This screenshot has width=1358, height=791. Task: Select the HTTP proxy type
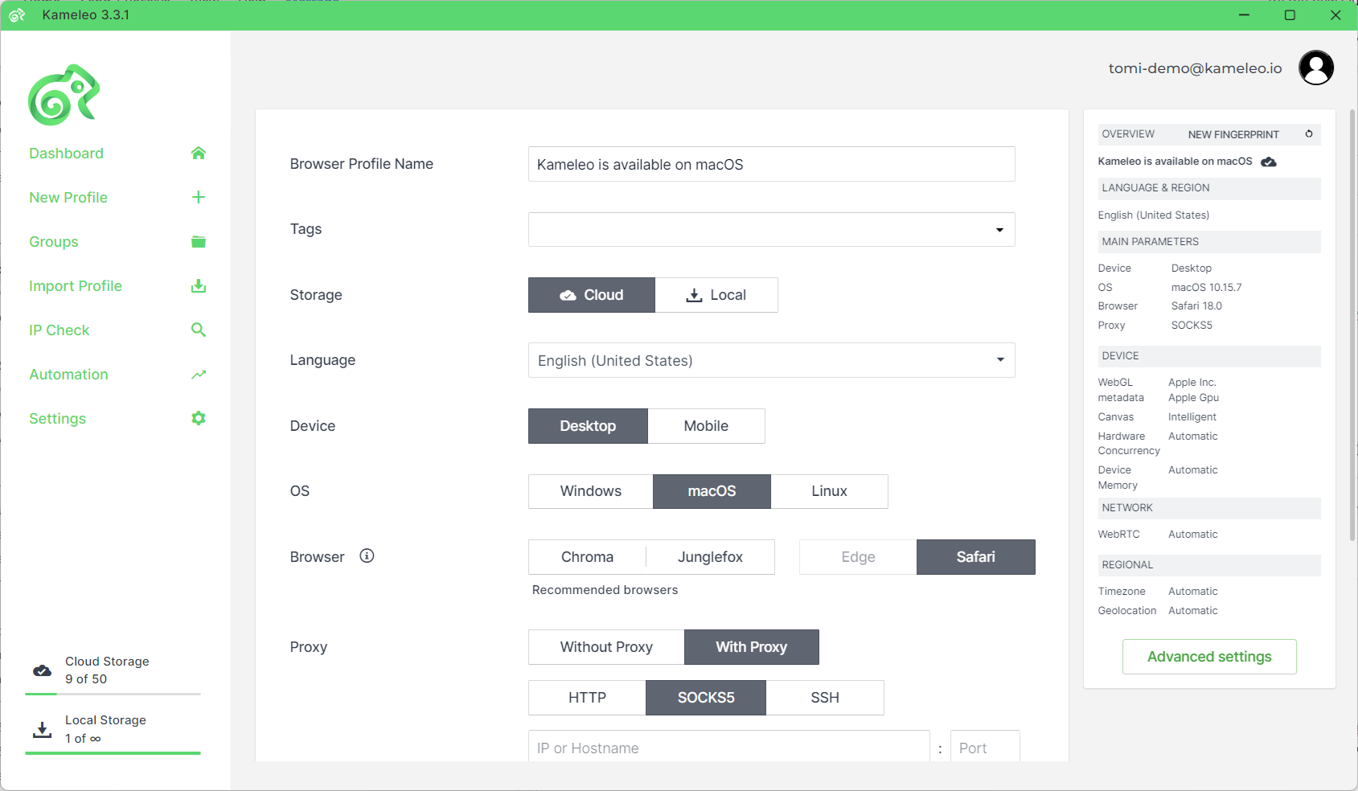pos(586,698)
